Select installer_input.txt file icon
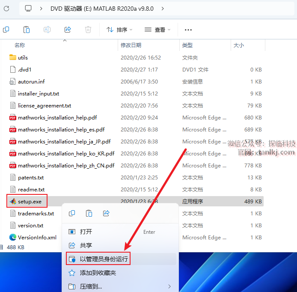The width and height of the screenshot is (297, 292). (x=13, y=93)
